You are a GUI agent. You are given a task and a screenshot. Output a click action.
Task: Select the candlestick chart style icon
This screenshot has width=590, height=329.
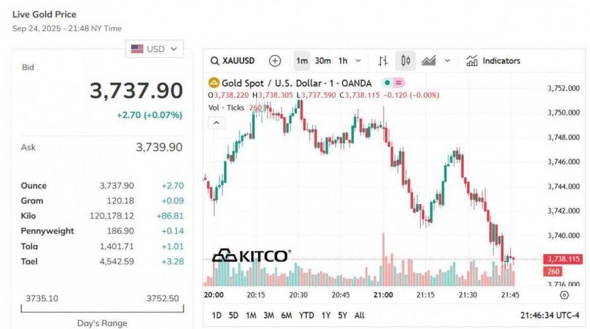tap(405, 61)
